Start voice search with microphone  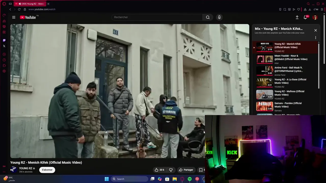pyautogui.click(x=219, y=17)
